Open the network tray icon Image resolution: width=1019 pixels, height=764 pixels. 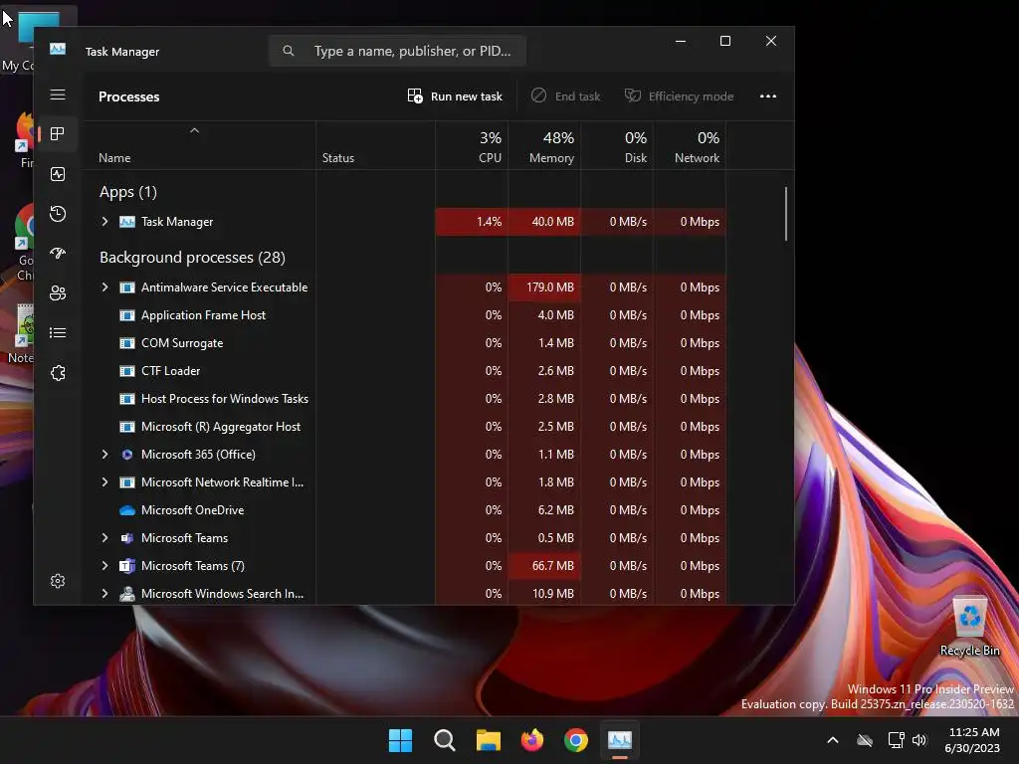[x=897, y=740]
